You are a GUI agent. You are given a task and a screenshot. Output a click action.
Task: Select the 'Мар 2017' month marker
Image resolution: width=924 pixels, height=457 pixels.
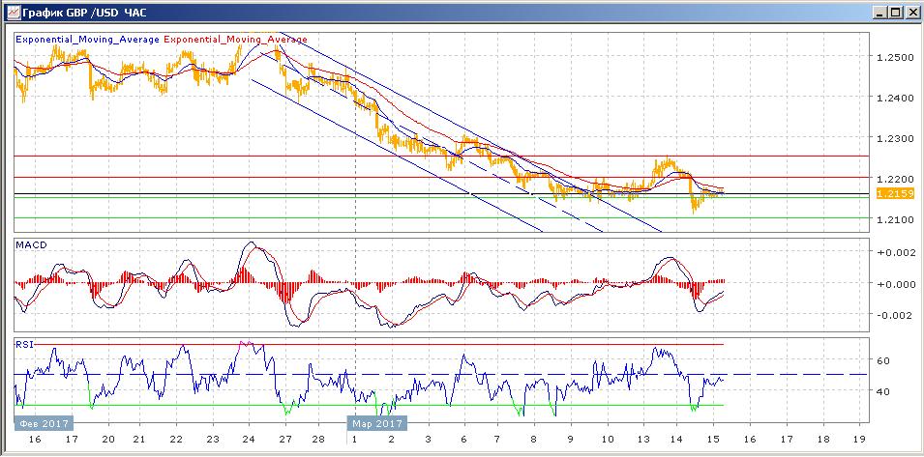376,422
